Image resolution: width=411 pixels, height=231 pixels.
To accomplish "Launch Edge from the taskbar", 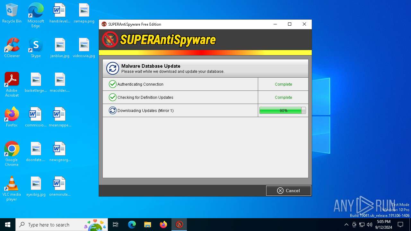I will [x=132, y=225].
